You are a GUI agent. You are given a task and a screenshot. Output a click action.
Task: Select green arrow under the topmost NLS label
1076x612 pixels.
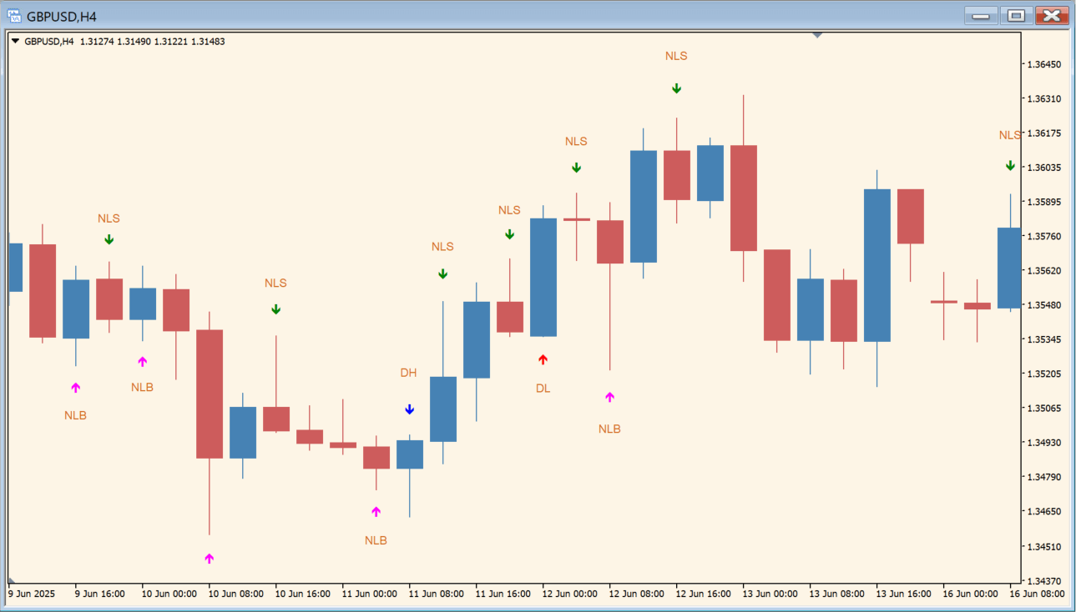tap(676, 88)
